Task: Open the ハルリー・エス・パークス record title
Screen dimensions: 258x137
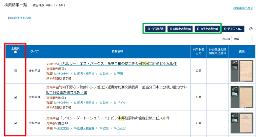Action: click(x=118, y=64)
